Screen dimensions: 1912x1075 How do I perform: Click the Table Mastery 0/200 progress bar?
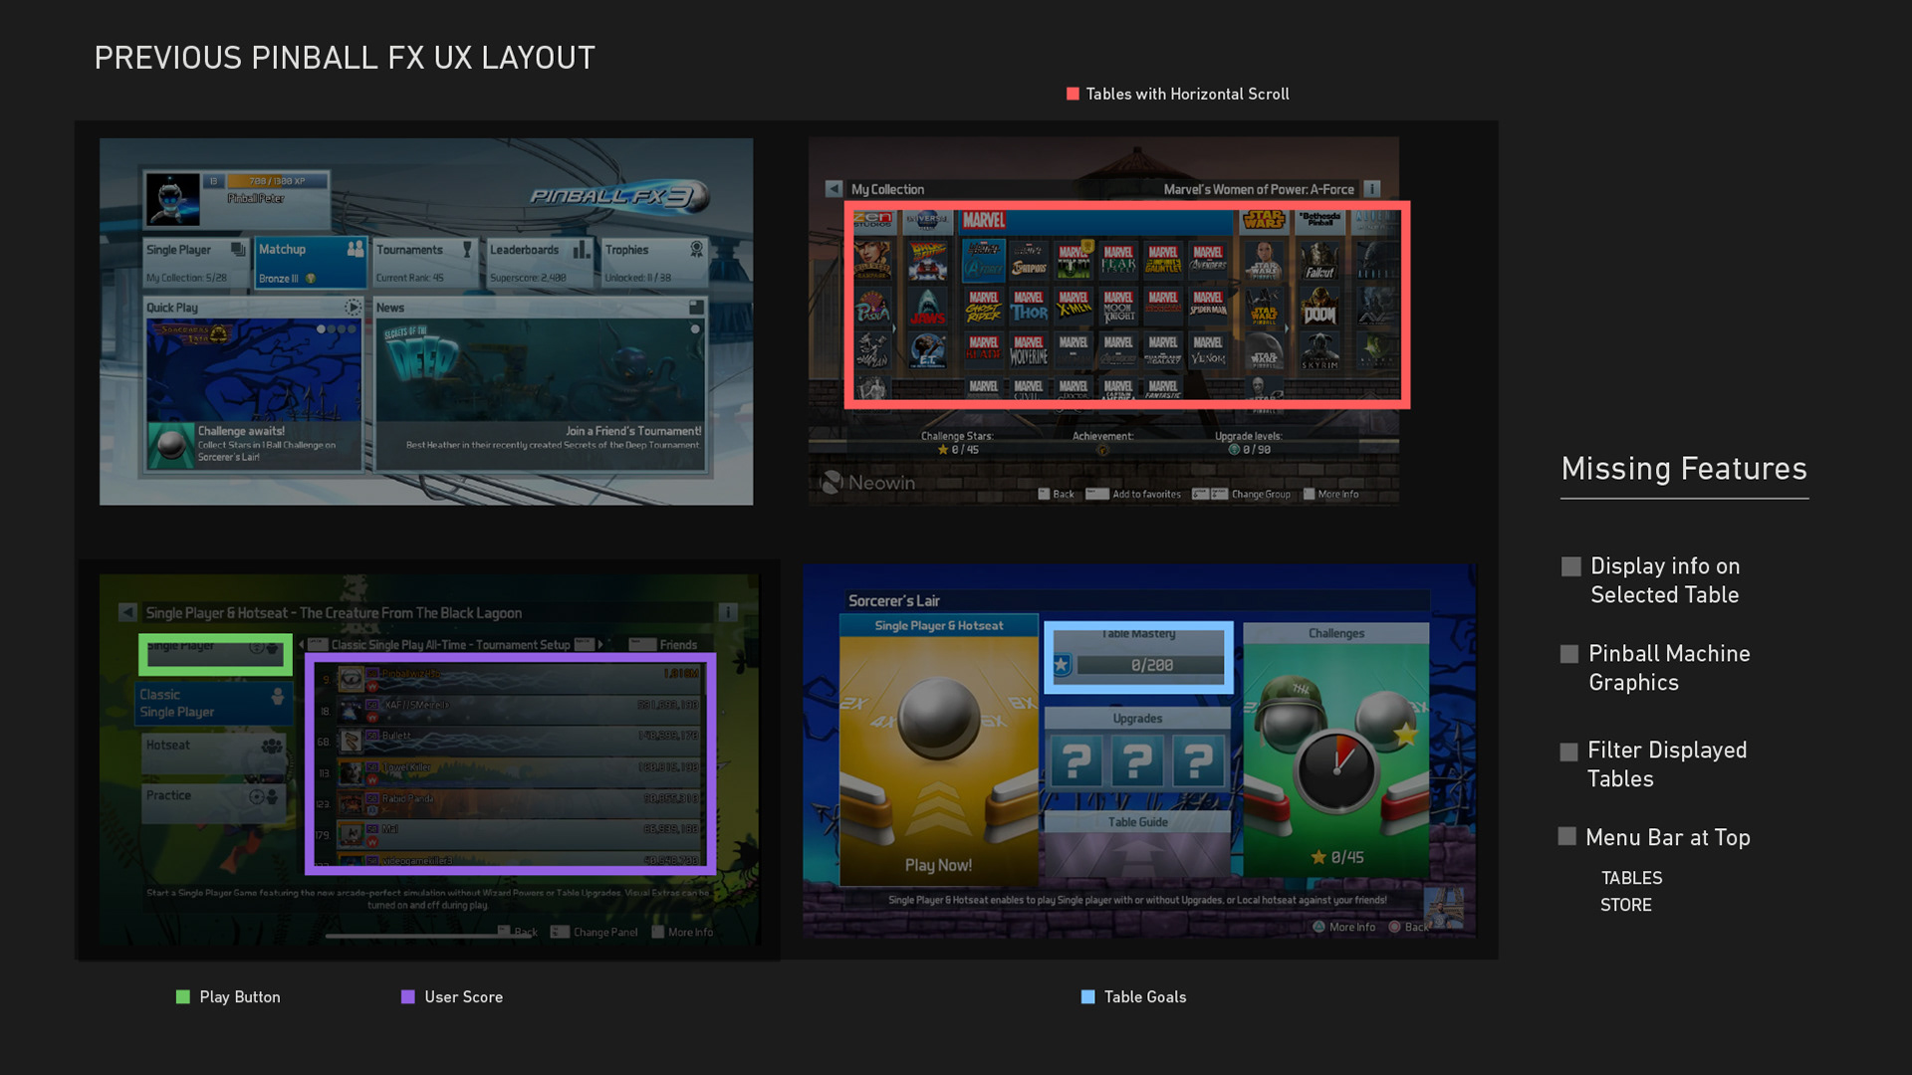[x=1151, y=665]
